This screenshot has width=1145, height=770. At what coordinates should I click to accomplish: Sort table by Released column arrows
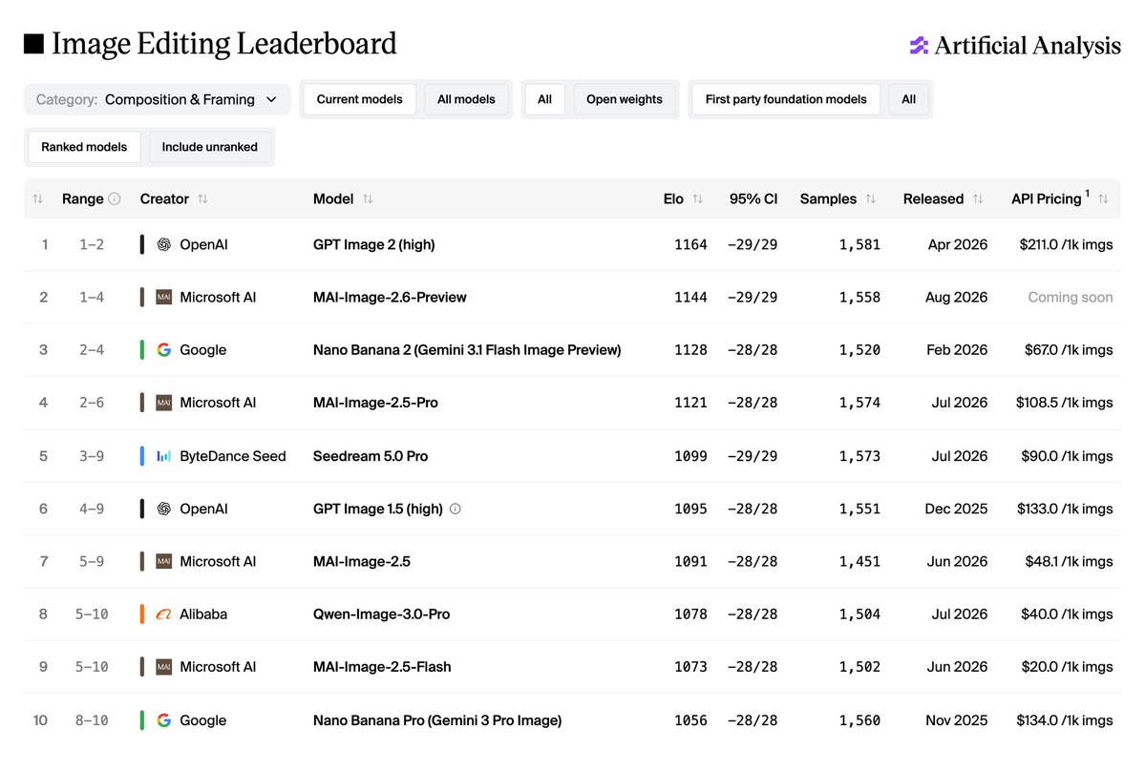[978, 199]
